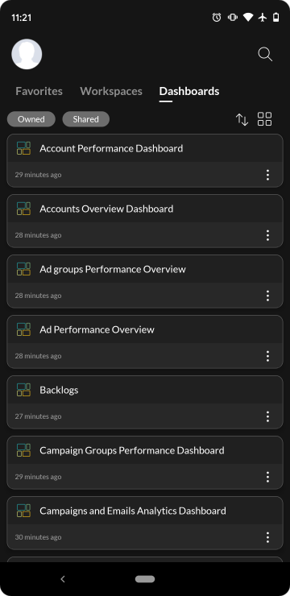Open the user profile avatar
Screen dimensions: 290x596
click(x=27, y=54)
